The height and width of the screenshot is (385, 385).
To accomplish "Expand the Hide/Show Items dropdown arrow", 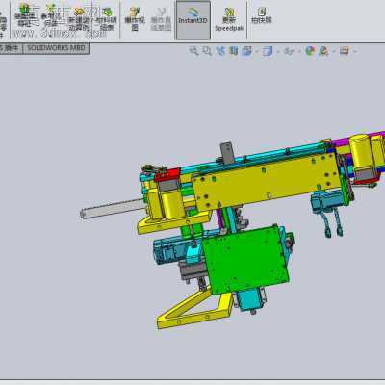I will coord(299,51).
